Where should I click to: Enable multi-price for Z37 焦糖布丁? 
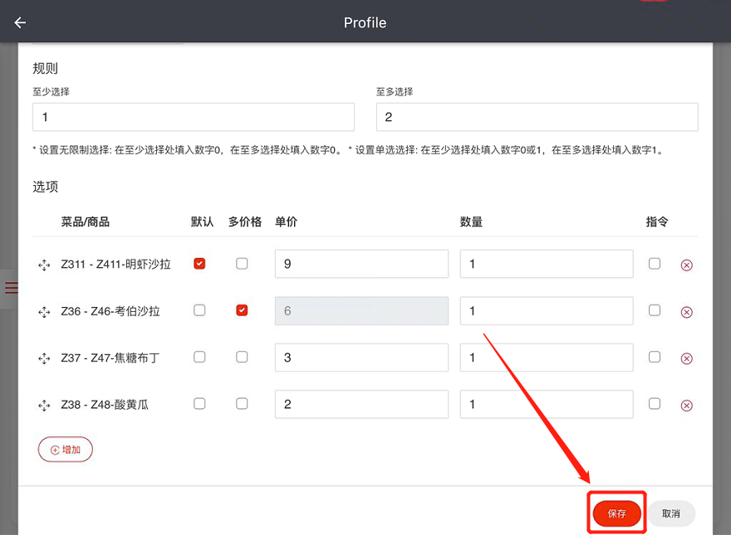(242, 357)
